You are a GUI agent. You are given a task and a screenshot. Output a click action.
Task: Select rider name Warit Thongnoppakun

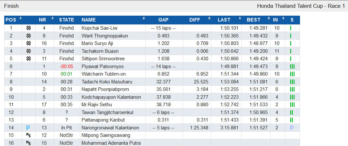point(105,36)
